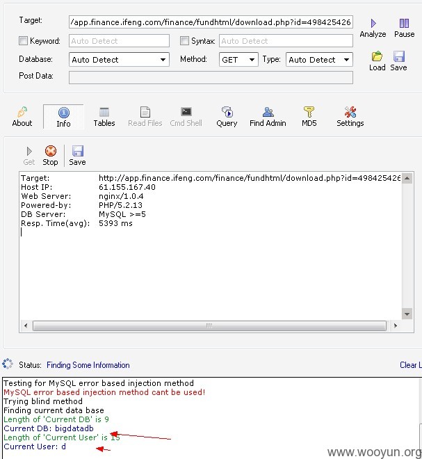The image size is (422, 459).
Task: Click the spinning status indicator icon
Action: pyautogui.click(x=8, y=364)
